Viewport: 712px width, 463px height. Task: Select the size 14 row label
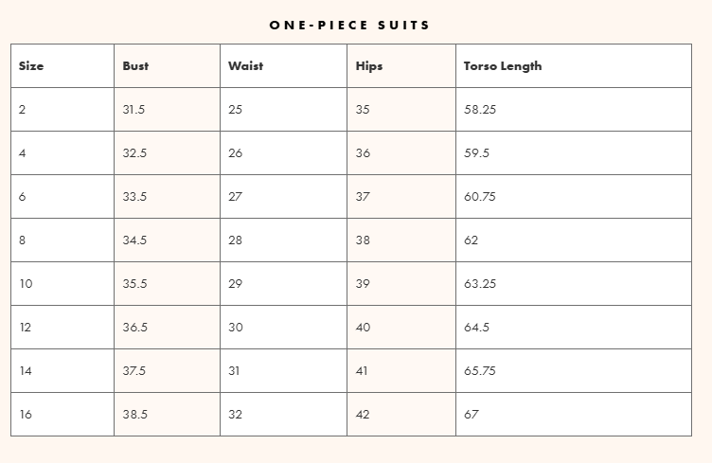[x=26, y=371]
